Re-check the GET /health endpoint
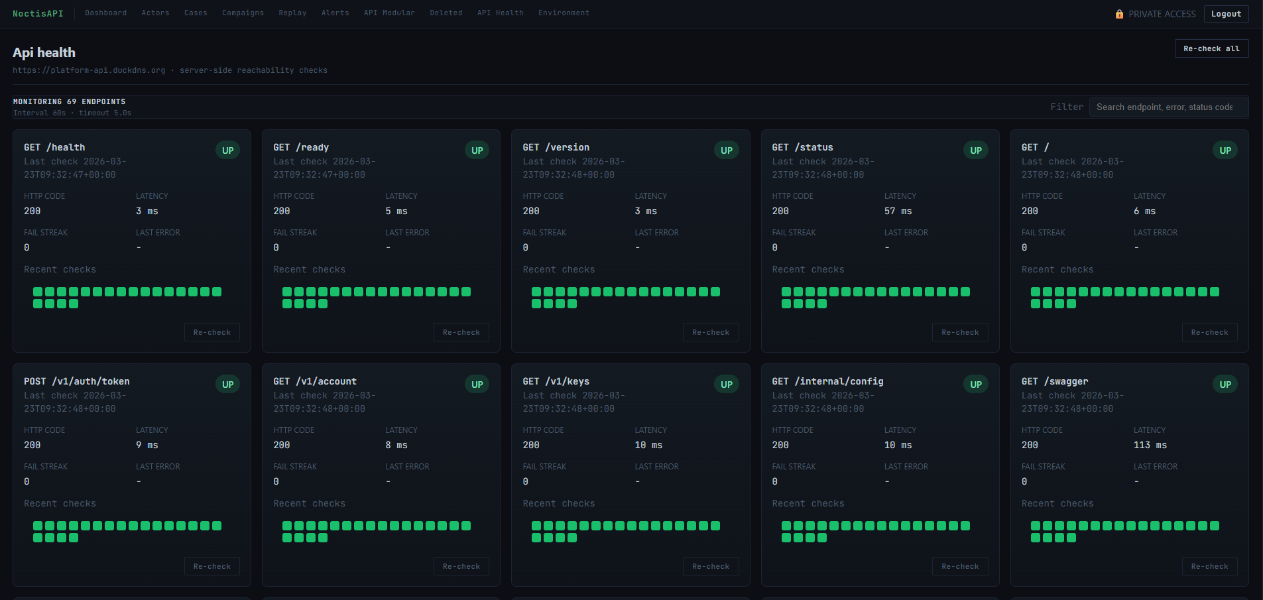 212,332
